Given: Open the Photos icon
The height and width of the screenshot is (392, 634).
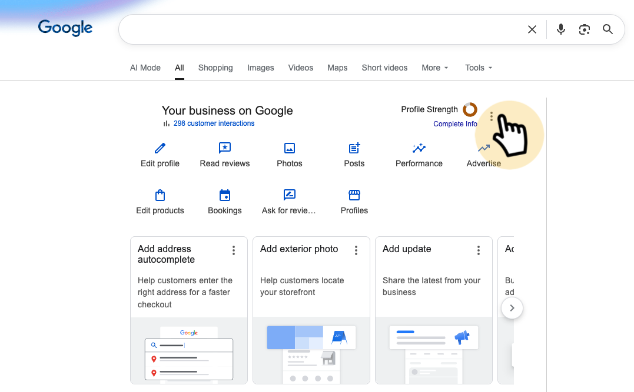Looking at the screenshot, I should [290, 148].
